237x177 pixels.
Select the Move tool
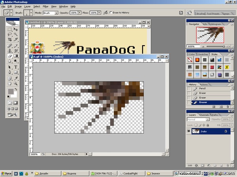tap(15, 29)
